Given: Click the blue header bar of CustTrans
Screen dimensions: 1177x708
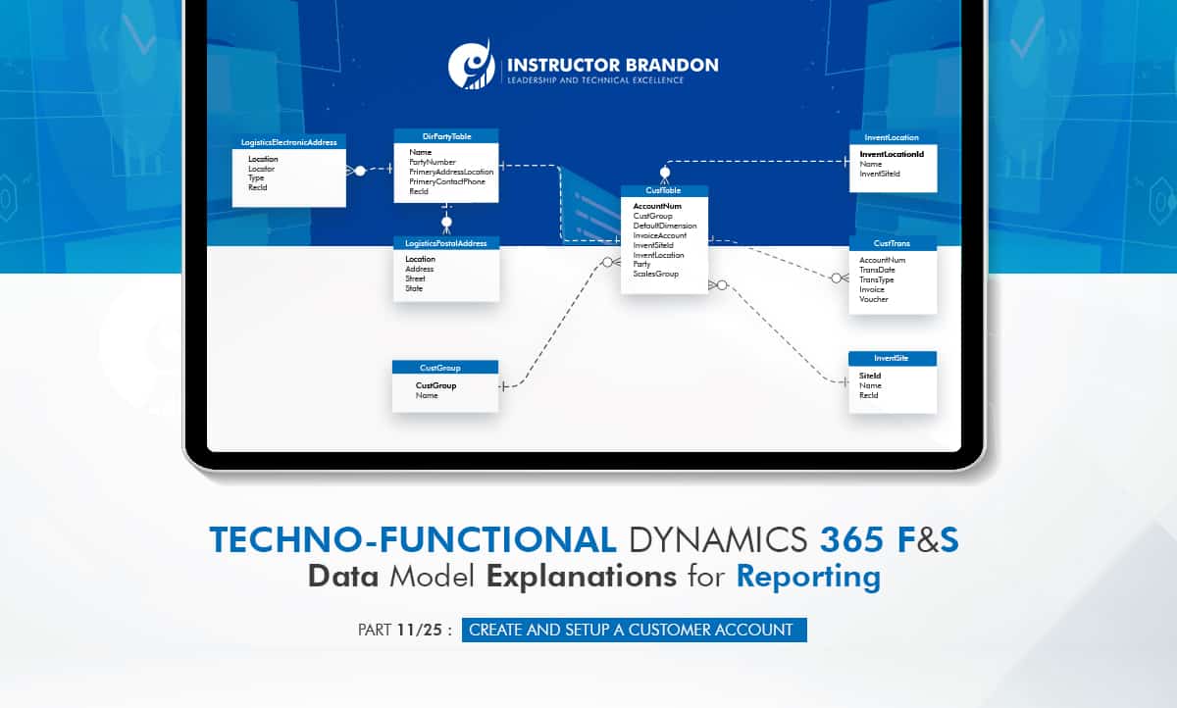Looking at the screenshot, I should pos(893,242).
